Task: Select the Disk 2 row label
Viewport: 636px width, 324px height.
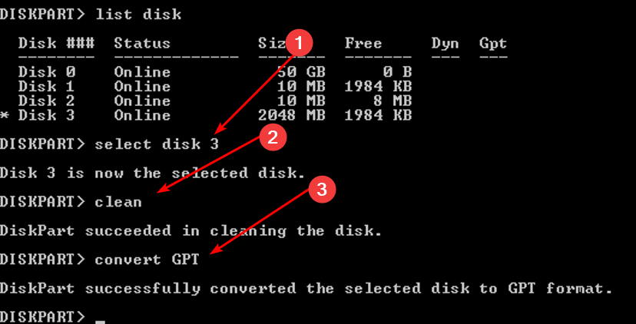Action: (47, 101)
